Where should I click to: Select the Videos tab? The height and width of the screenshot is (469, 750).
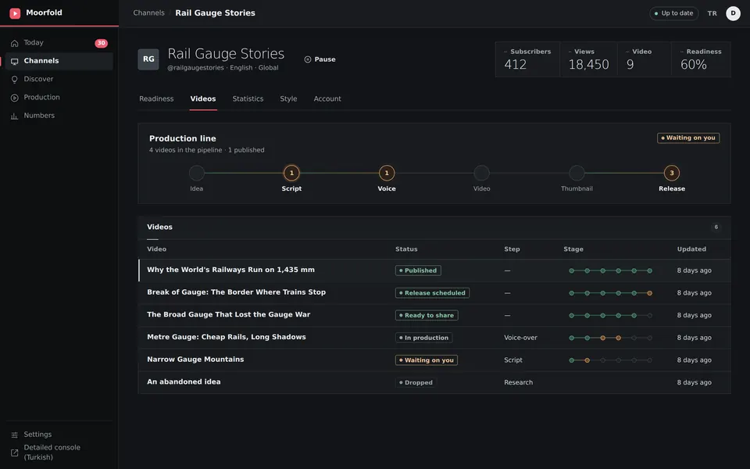(203, 98)
